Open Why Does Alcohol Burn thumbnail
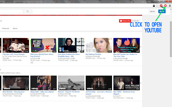 (x=44, y=45)
